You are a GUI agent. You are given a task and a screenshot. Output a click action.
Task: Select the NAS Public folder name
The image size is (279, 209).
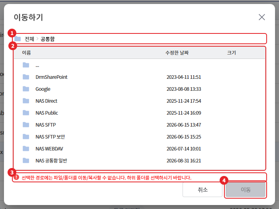coord(47,113)
